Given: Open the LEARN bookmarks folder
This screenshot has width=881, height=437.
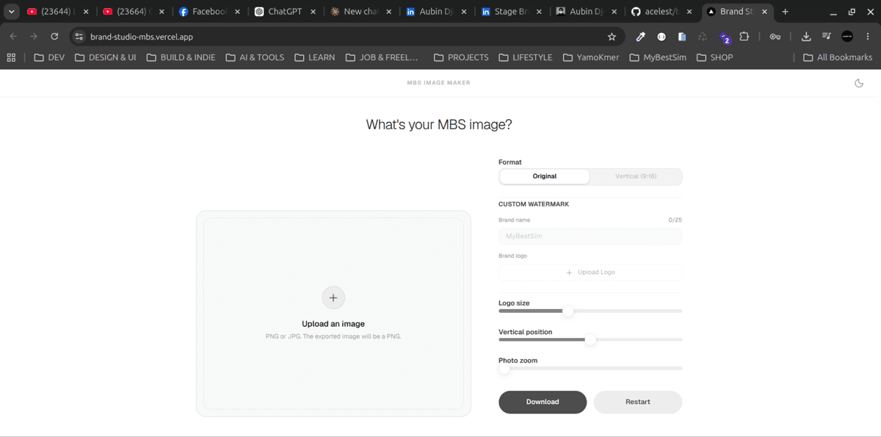Looking at the screenshot, I should click(x=314, y=57).
